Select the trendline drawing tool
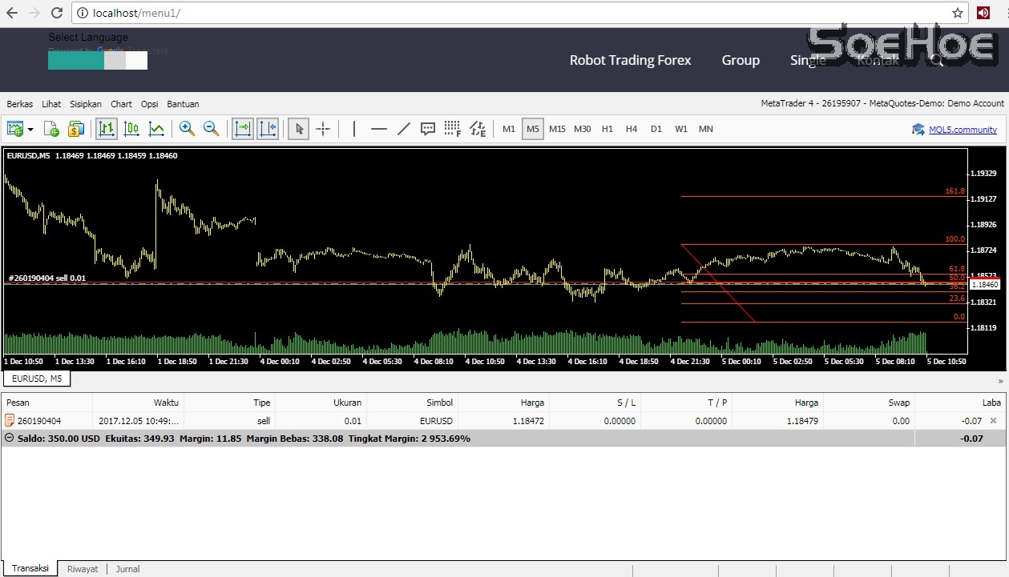Screen dimensions: 1009x577 pos(404,129)
